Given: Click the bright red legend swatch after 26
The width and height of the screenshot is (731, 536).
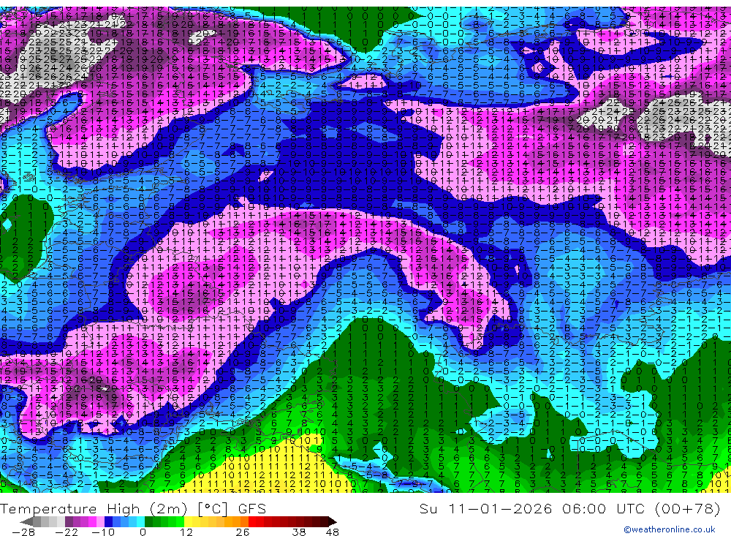Looking at the screenshot, I should pyautogui.click(x=252, y=521).
